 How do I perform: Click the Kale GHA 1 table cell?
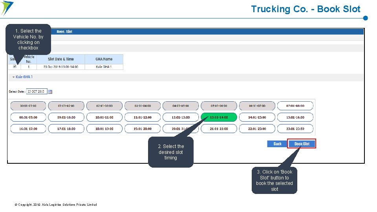[x=104, y=67]
